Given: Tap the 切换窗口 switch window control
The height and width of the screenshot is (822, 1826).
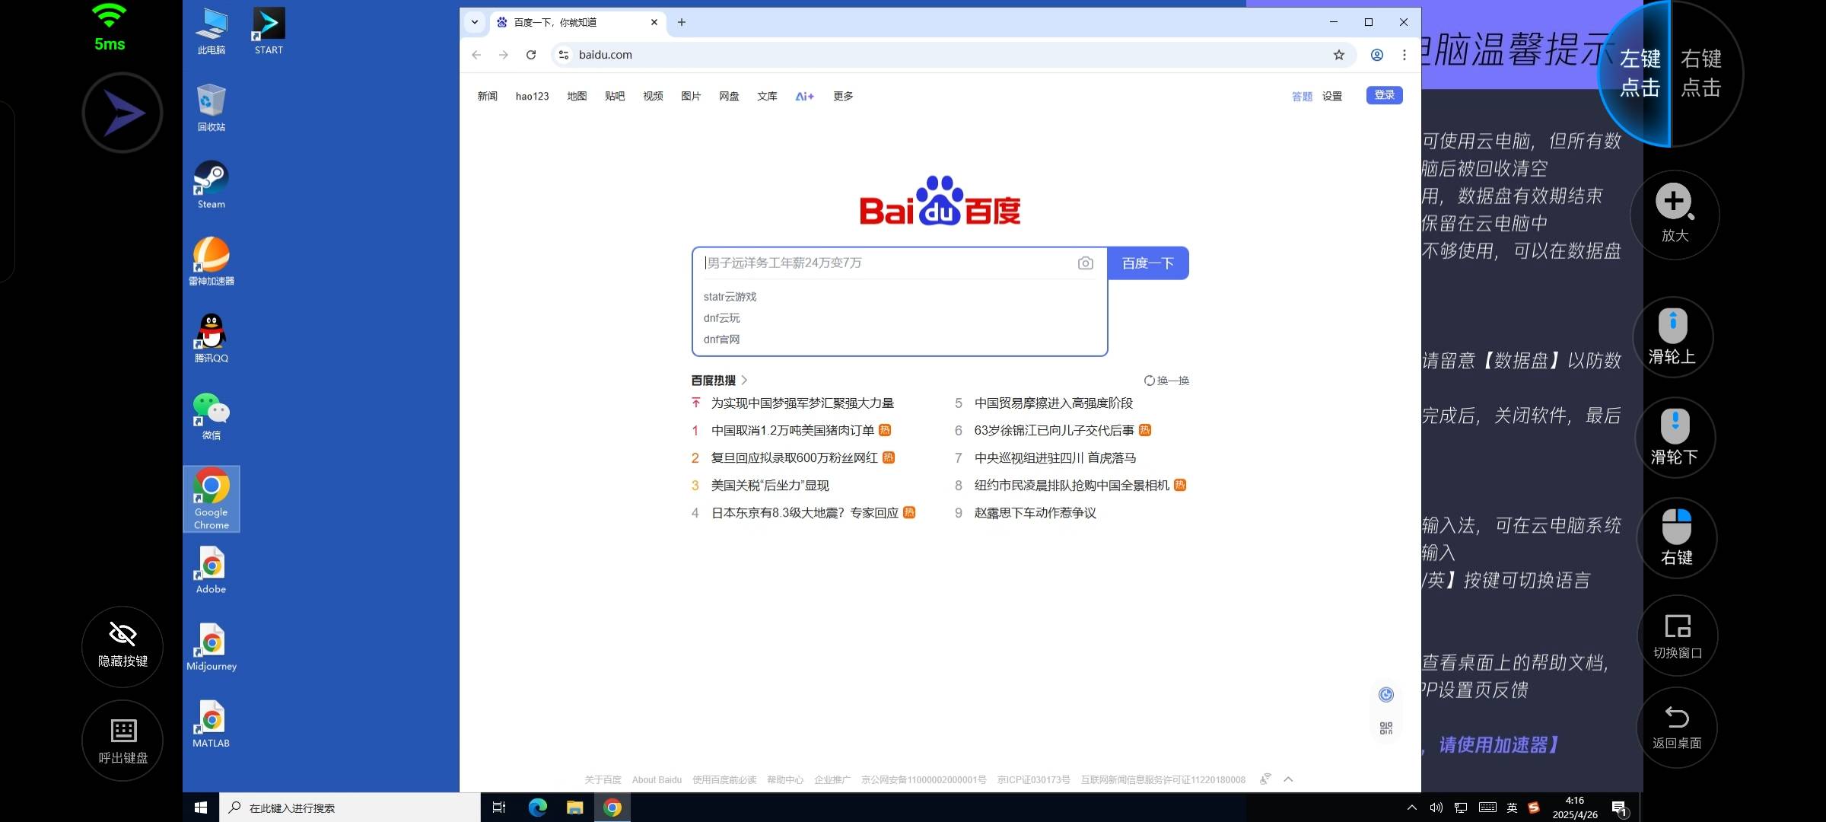Looking at the screenshot, I should click(x=1678, y=636).
